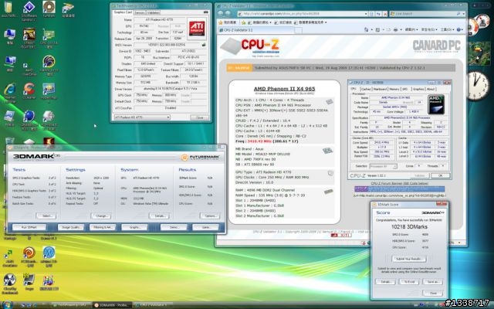Viewport: 494px width, 309px height.
Task: Click the CPU-Z Forum Banner link
Action: [x=400, y=184]
